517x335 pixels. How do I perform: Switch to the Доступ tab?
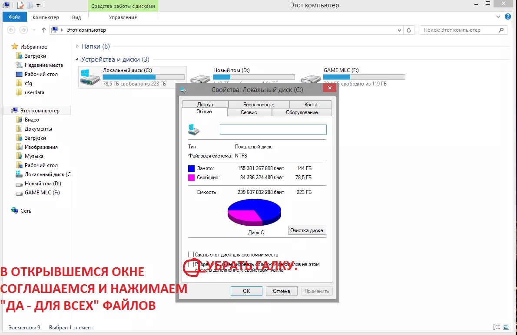[x=205, y=105]
